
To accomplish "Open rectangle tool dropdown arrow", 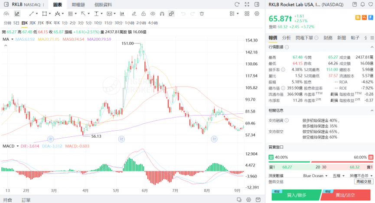I will tap(50, 13).
